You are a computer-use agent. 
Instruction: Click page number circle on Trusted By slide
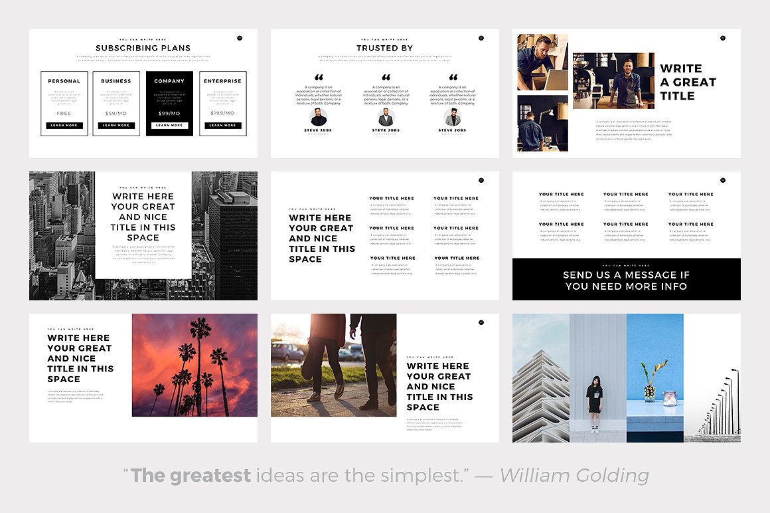click(x=481, y=38)
